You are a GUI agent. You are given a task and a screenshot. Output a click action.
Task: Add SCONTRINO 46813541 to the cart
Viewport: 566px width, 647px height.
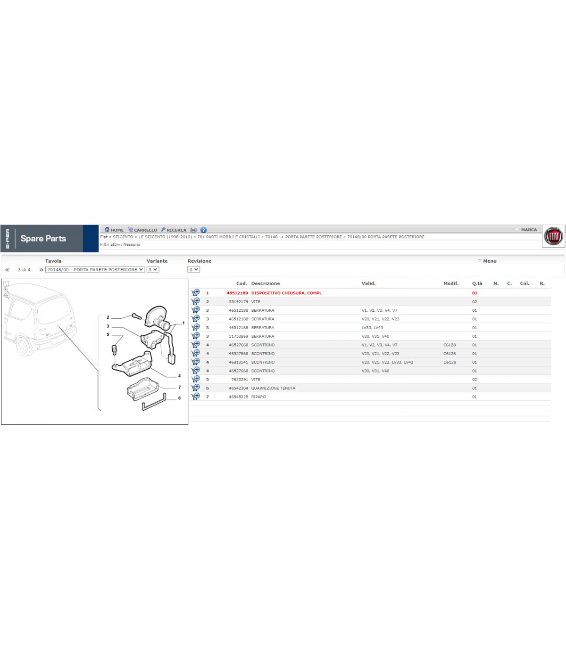(196, 362)
